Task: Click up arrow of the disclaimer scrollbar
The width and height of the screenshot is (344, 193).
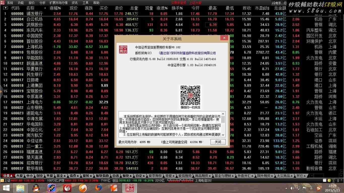Action: pyautogui.click(x=223, y=114)
